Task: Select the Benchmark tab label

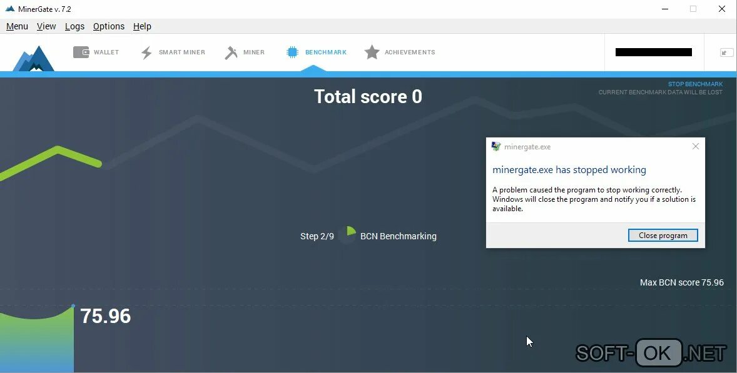Action: click(326, 52)
